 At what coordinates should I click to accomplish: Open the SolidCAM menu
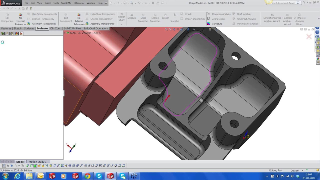66,3
